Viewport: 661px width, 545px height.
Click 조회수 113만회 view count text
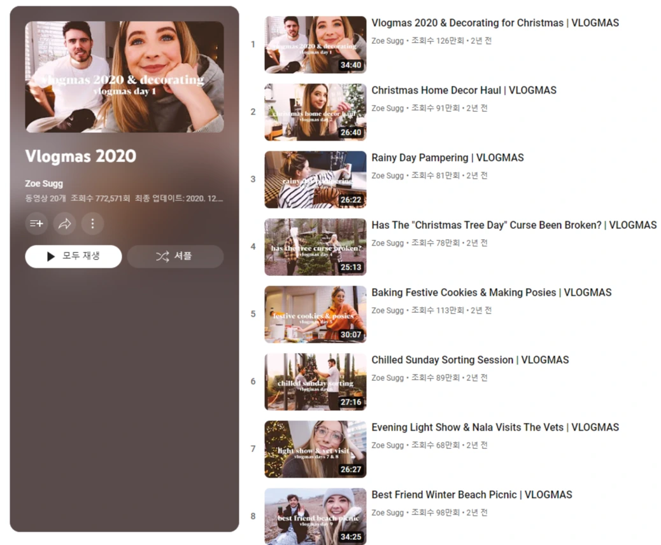[437, 310]
